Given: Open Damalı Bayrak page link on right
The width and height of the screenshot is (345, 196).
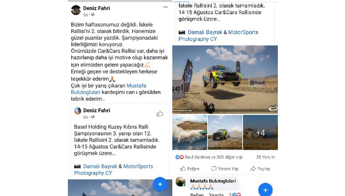Looking at the screenshot, I should (x=205, y=32).
